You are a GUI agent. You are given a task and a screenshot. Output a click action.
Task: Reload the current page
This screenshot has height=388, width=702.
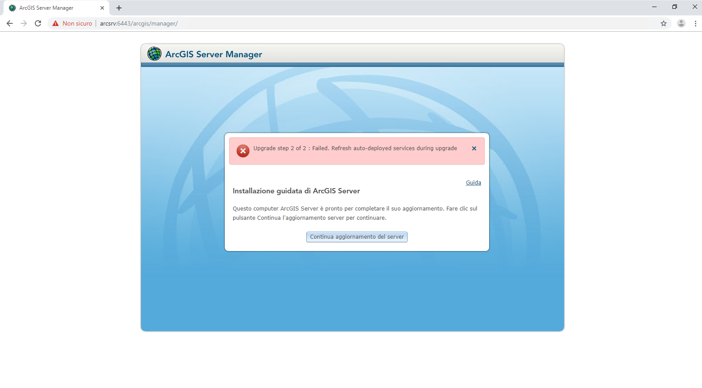click(38, 23)
